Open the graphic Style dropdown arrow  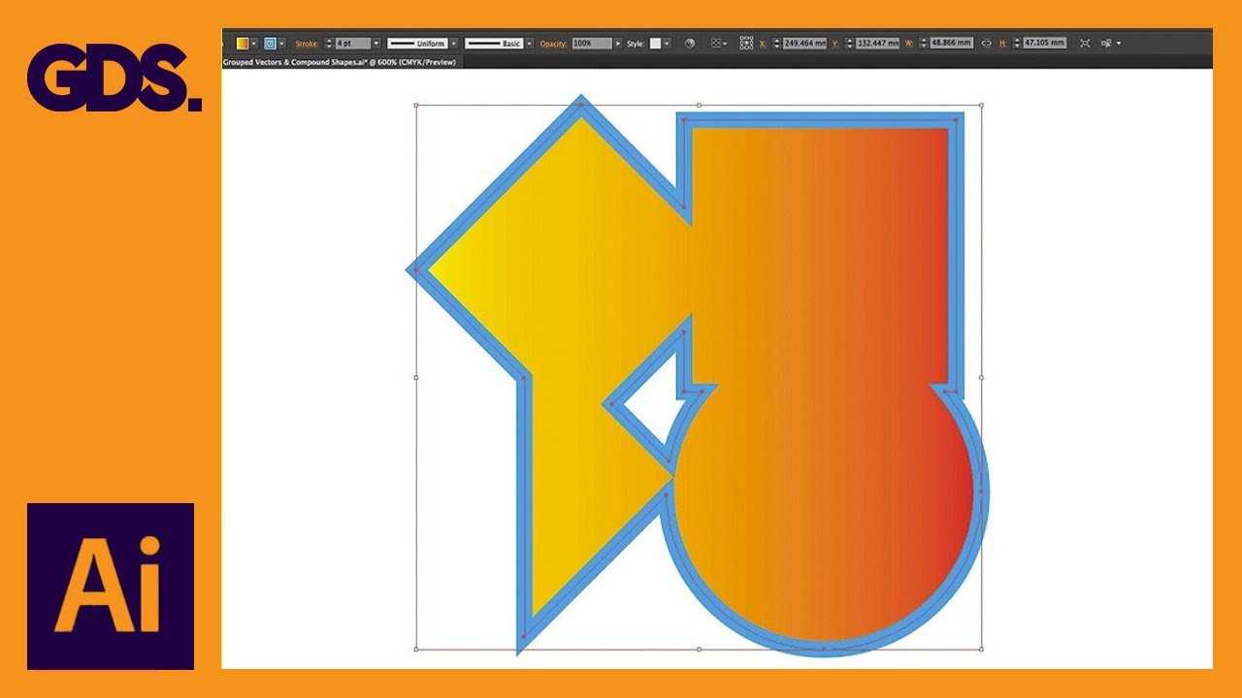(x=668, y=44)
